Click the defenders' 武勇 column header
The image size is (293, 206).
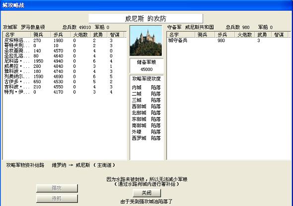tap(263, 35)
